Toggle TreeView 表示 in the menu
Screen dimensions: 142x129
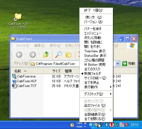point(96,51)
